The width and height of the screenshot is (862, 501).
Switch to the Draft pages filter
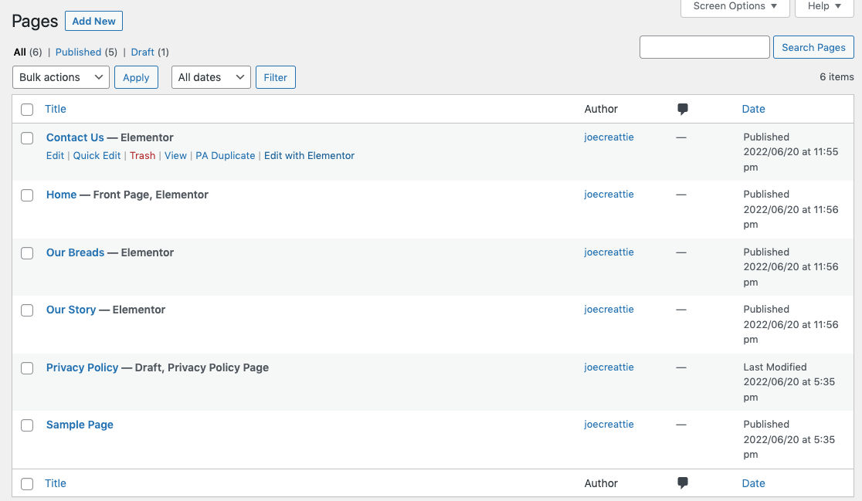coord(142,52)
